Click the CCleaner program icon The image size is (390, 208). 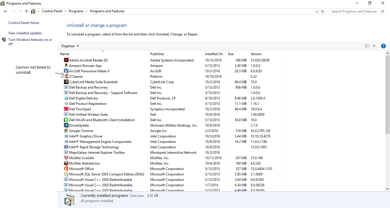pos(66,77)
